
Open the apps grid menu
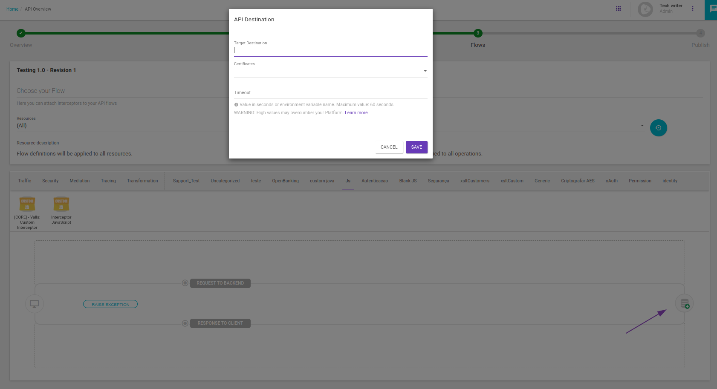click(618, 9)
